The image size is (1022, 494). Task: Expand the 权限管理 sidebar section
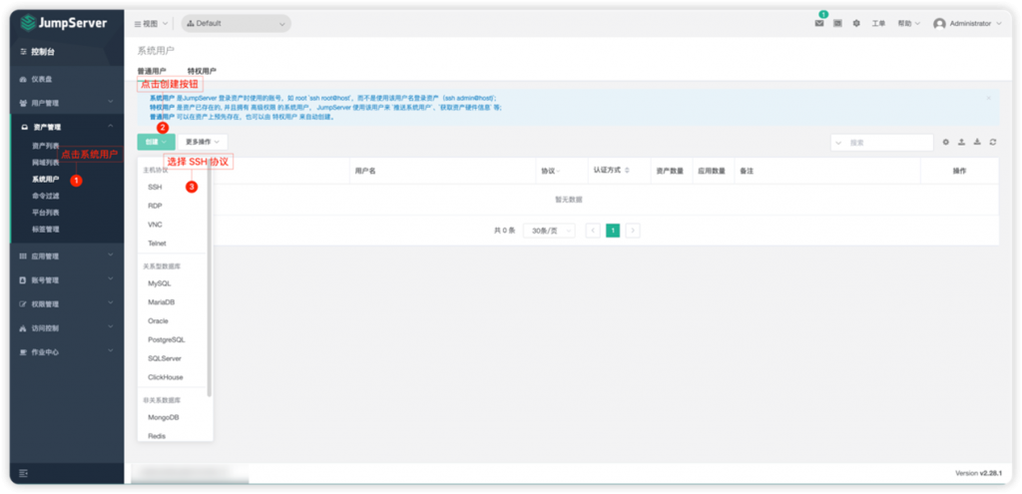click(110, 304)
